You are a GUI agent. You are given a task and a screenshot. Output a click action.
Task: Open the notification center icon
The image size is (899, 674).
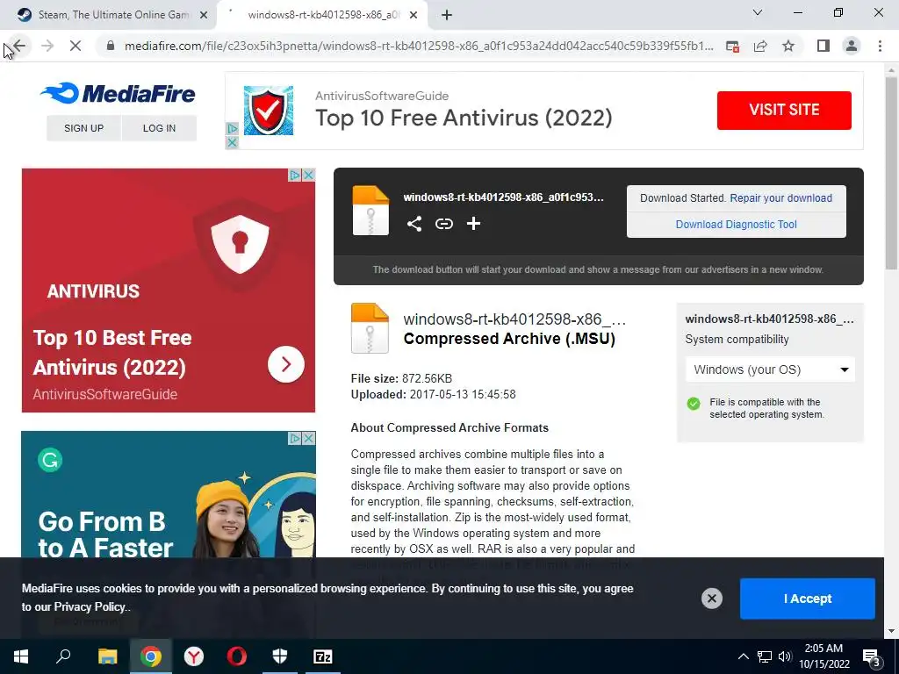click(x=872, y=657)
